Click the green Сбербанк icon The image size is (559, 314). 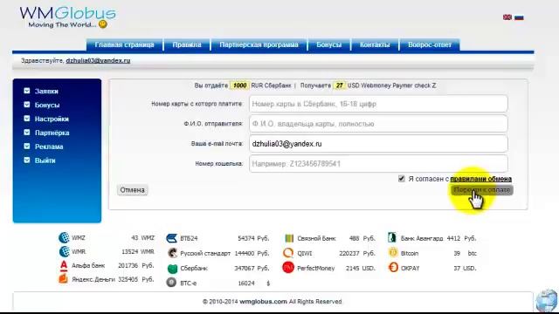172,269
